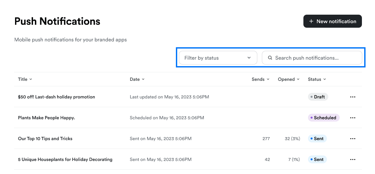
Task: Click the Scheduled status badge
Action: coord(324,118)
